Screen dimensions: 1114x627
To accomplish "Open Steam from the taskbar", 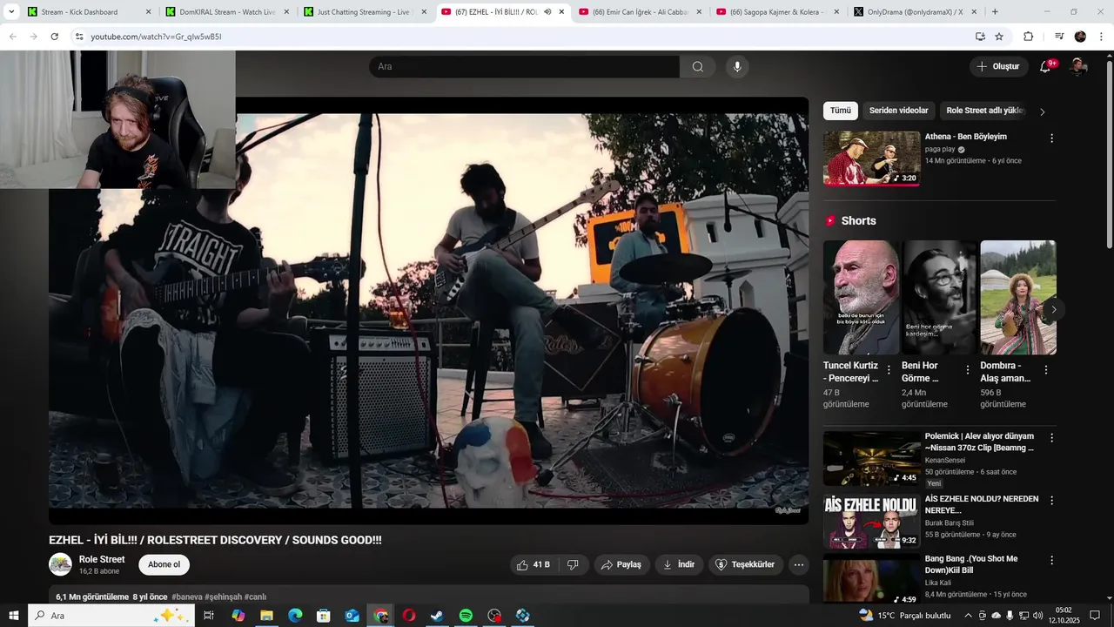I will 437,616.
